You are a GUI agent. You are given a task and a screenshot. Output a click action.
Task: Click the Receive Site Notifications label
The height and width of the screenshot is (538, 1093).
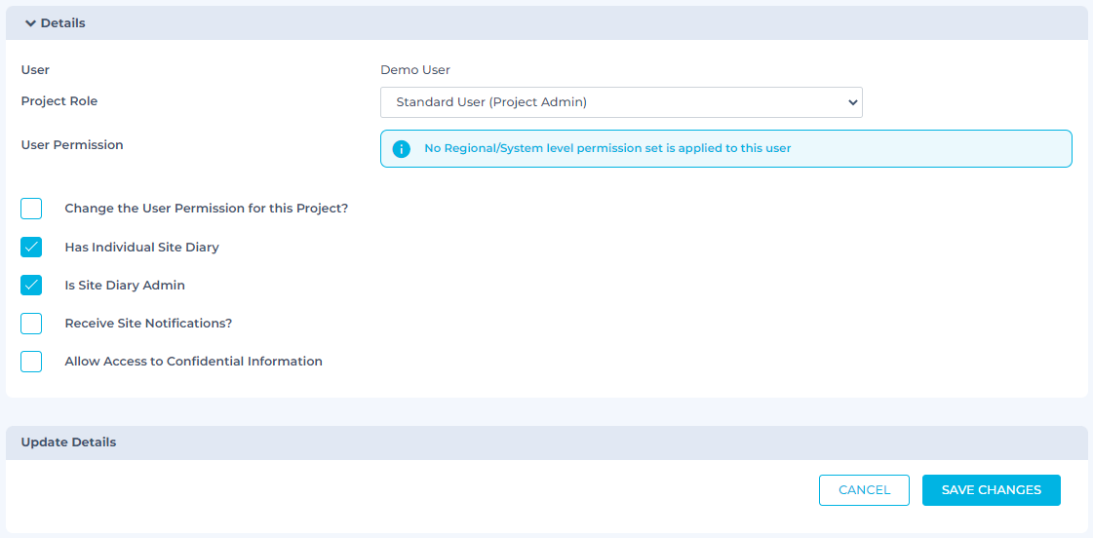pos(148,324)
